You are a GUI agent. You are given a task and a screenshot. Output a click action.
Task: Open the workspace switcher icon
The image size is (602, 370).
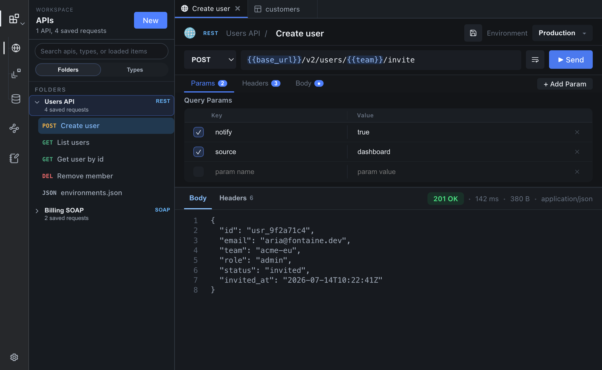tap(14, 18)
